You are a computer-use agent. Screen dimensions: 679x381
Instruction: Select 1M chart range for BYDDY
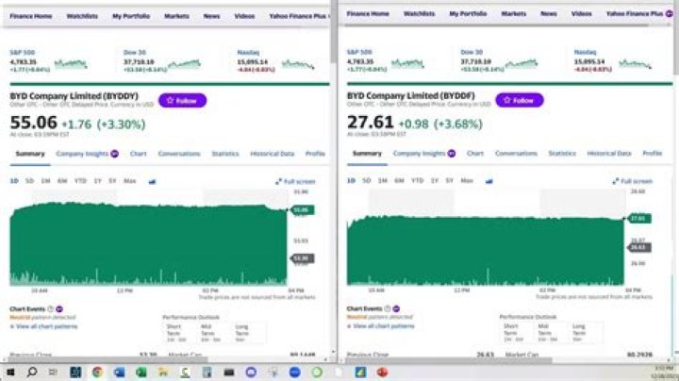point(46,181)
